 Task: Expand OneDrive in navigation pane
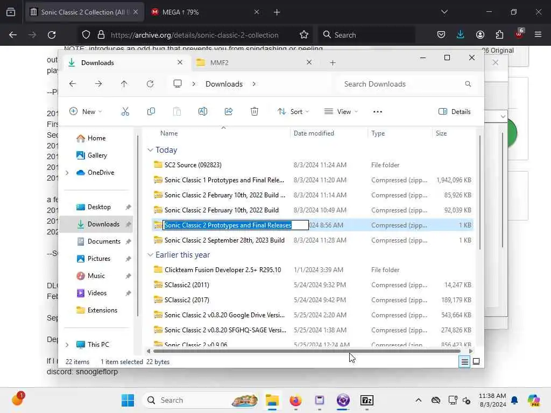67,173
